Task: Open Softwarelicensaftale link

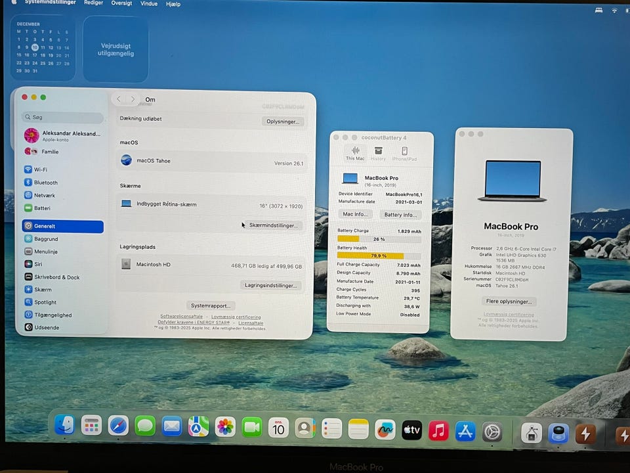Action: pos(182,316)
